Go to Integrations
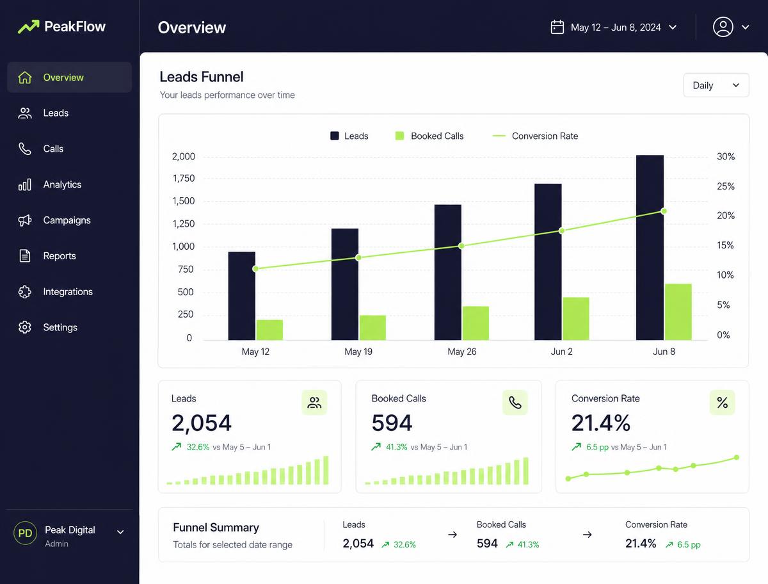 pos(69,292)
